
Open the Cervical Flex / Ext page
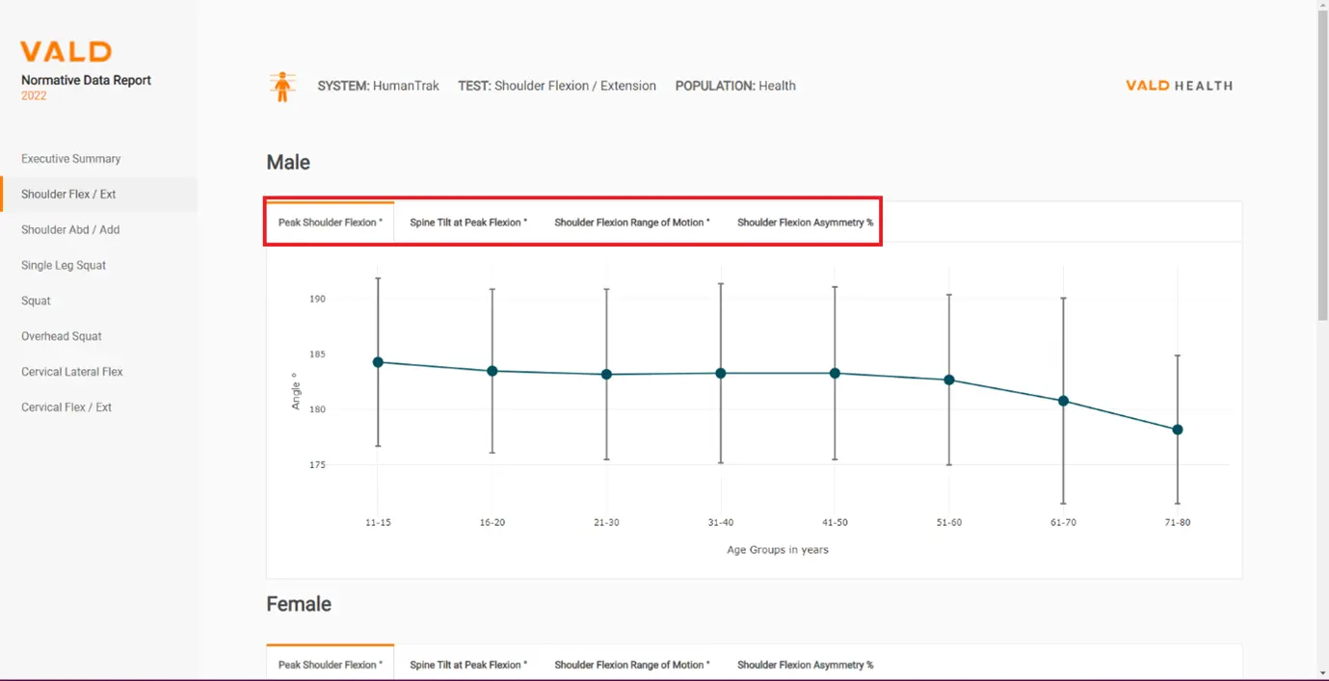[66, 407]
